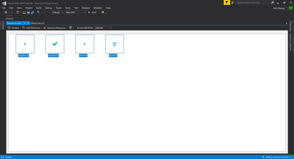The image size is (294, 159).
Task: Click the Save All toolbar icon
Action: (32, 12)
